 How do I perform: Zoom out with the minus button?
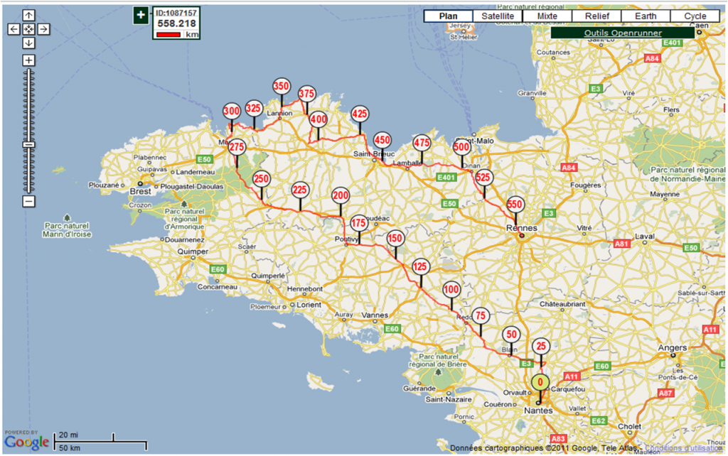28,201
